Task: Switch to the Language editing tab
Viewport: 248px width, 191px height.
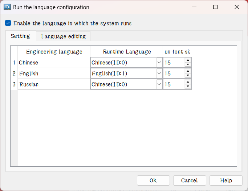Action: 63,36
